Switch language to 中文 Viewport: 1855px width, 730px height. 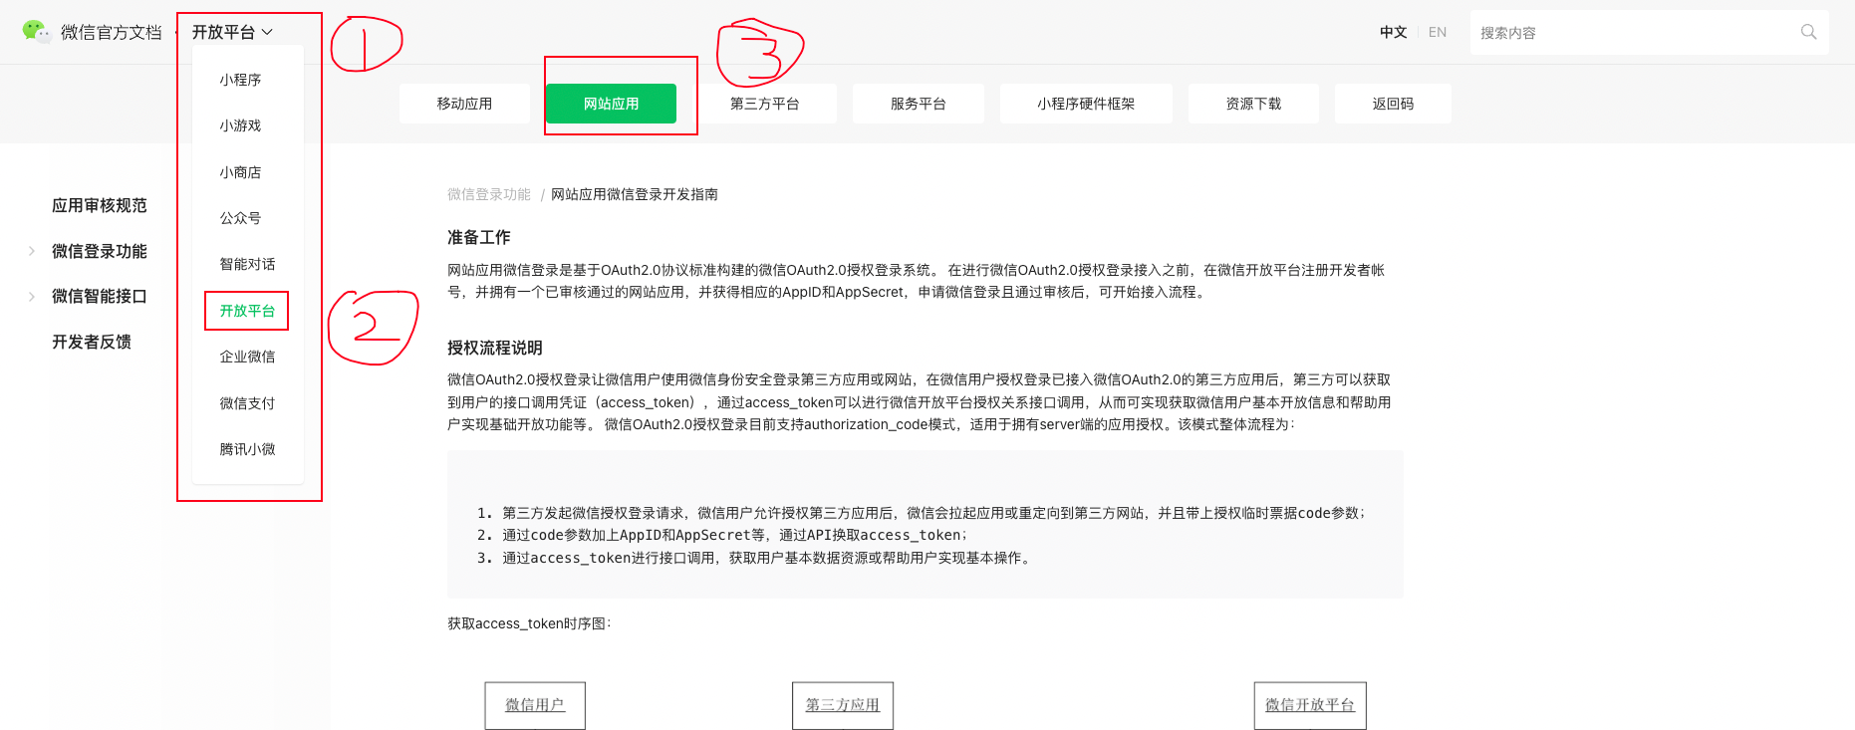click(1393, 32)
